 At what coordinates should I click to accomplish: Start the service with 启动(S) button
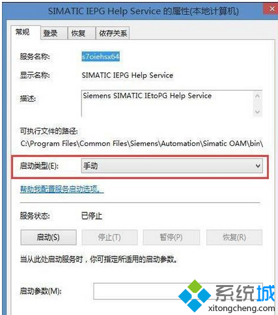48,238
